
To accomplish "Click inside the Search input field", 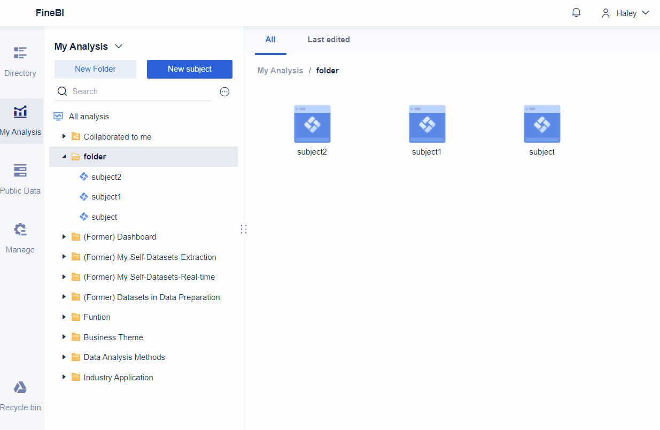I will pos(134,91).
